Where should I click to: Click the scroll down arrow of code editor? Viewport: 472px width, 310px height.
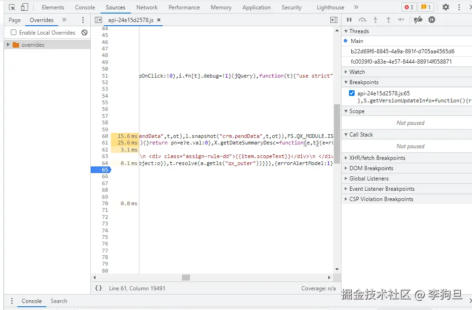point(337,269)
